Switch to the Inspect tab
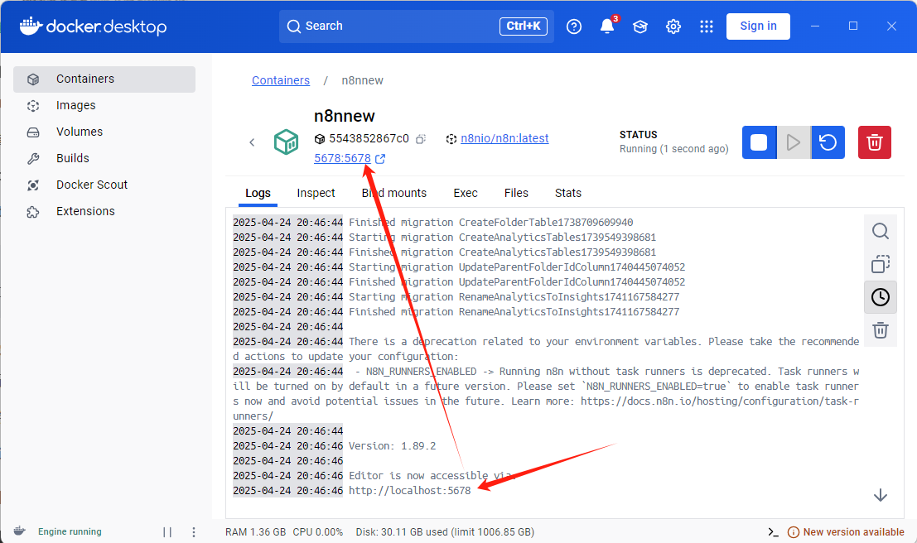The width and height of the screenshot is (917, 543). click(x=316, y=193)
